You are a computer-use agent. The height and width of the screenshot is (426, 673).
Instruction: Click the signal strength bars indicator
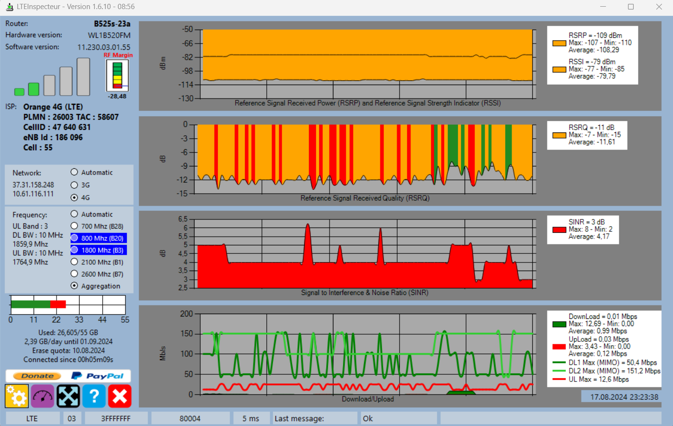(52, 77)
